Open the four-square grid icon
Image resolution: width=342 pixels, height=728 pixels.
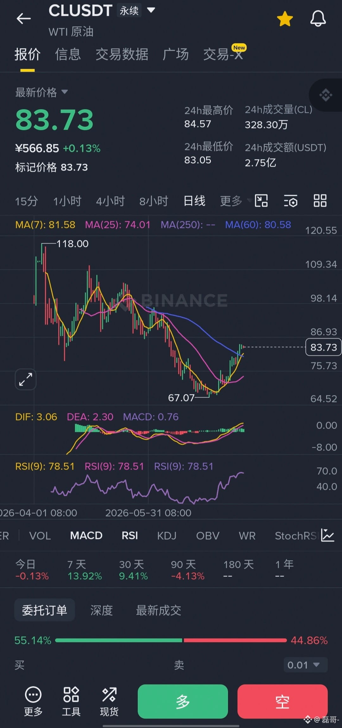pyautogui.click(x=320, y=201)
